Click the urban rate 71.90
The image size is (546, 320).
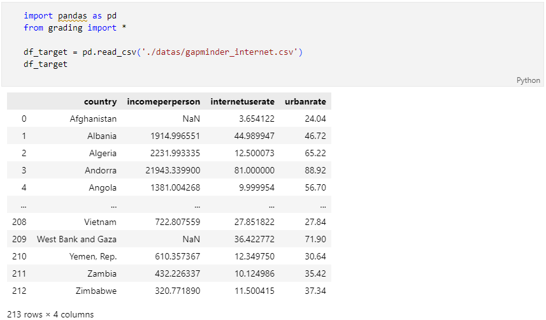tap(315, 239)
